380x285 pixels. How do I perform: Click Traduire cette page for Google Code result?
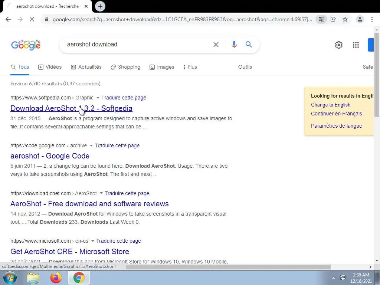(117, 145)
